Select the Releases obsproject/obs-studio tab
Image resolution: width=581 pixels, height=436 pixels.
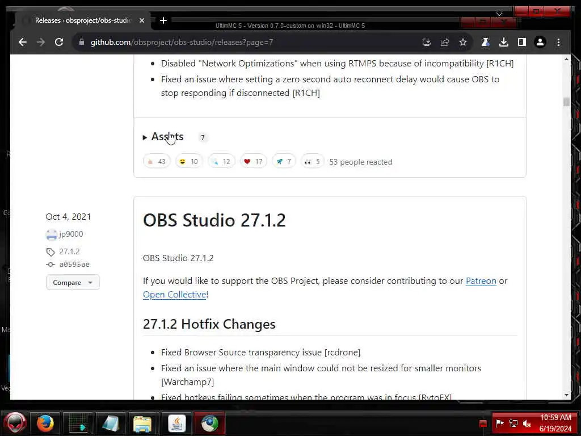pyautogui.click(x=83, y=20)
